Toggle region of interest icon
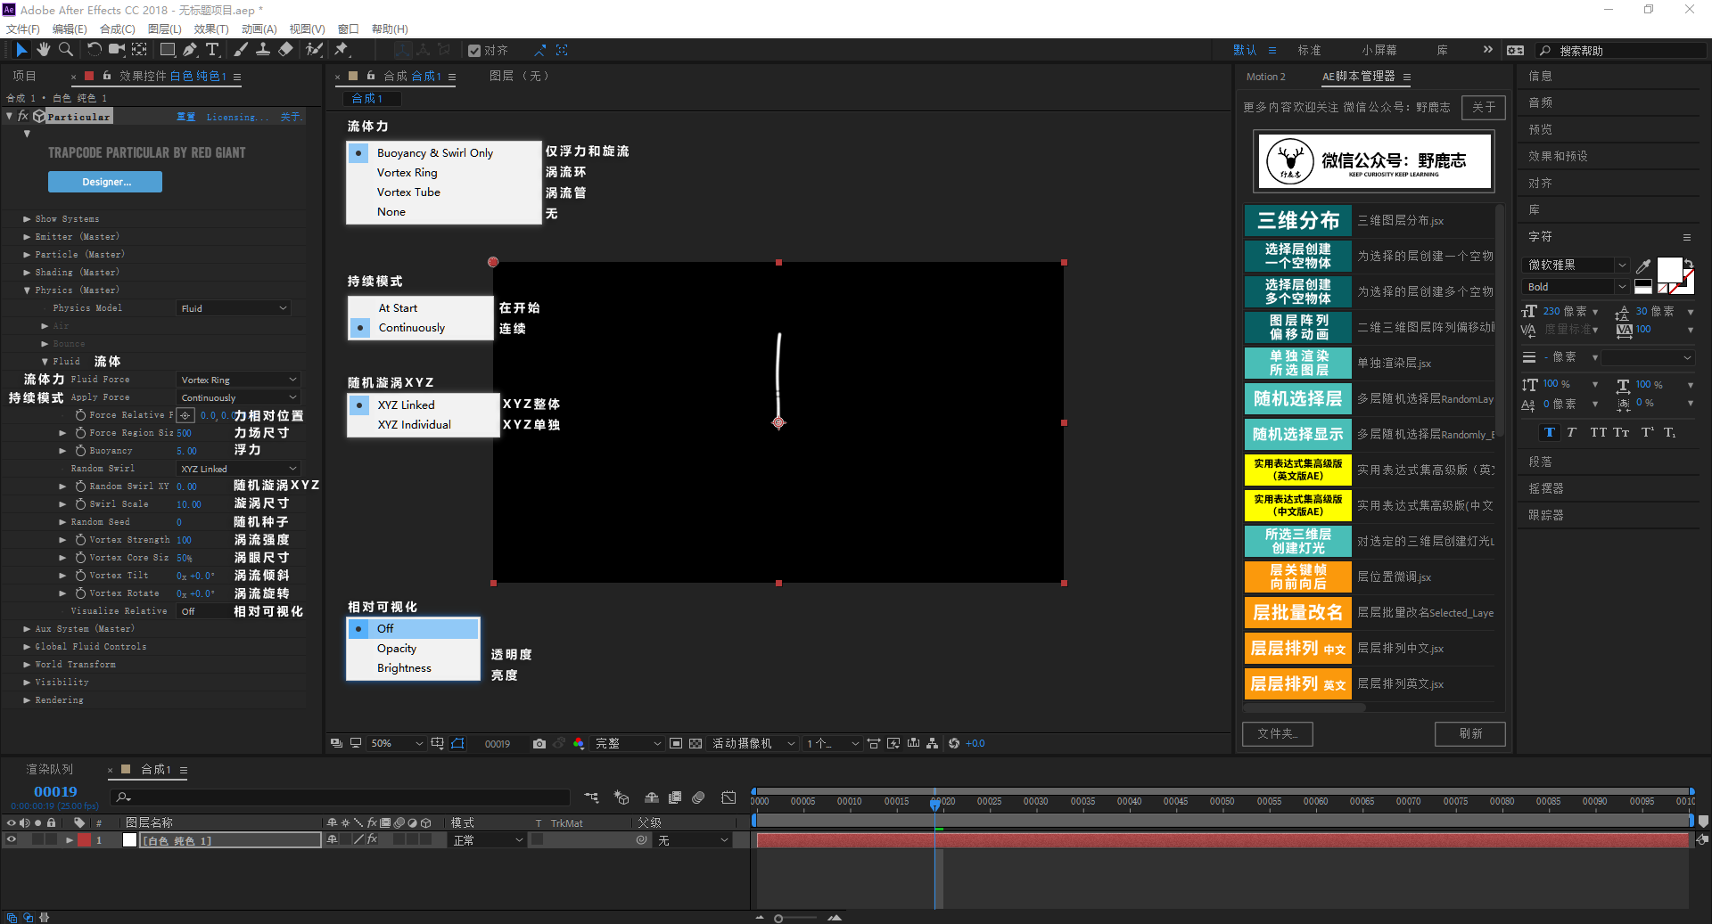The width and height of the screenshot is (1712, 924). coord(676,743)
